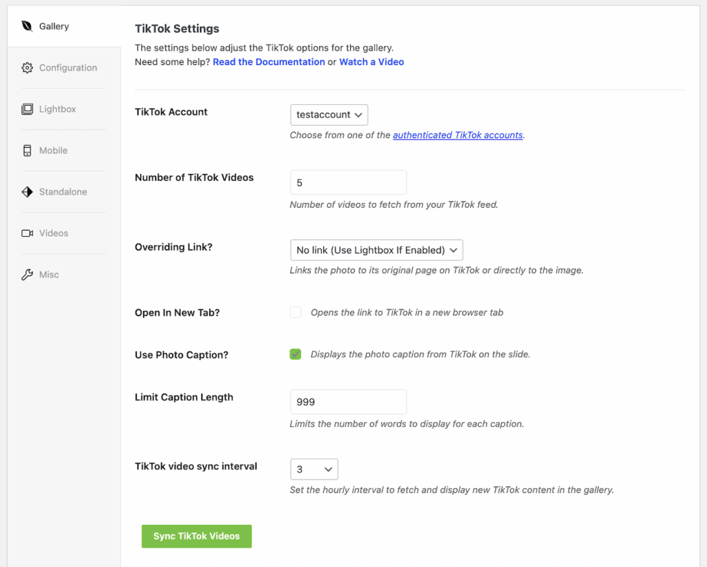The image size is (707, 567).
Task: Enable the Open In New Tab checkbox
Action: (x=296, y=312)
